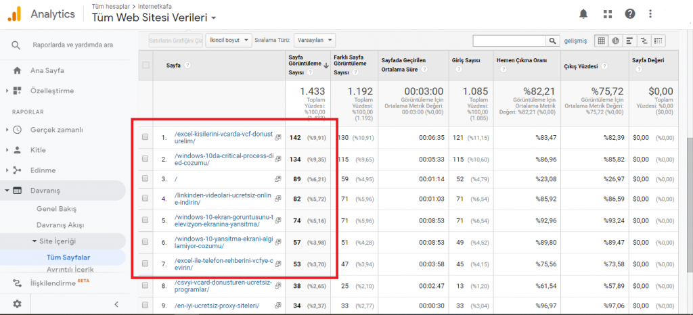Click help icon beside Çıkış Yüzdesi header

point(604,66)
